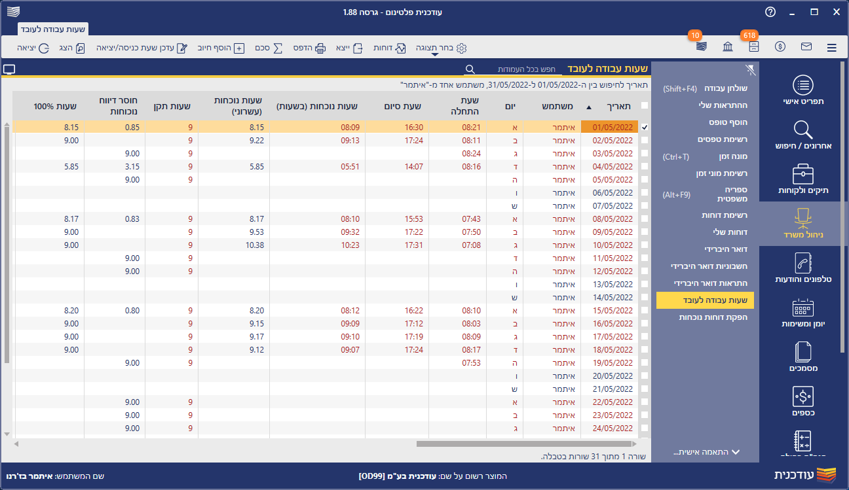The image size is (849, 490).
Task: Click הדפס print toolbar button
Action: (309, 48)
